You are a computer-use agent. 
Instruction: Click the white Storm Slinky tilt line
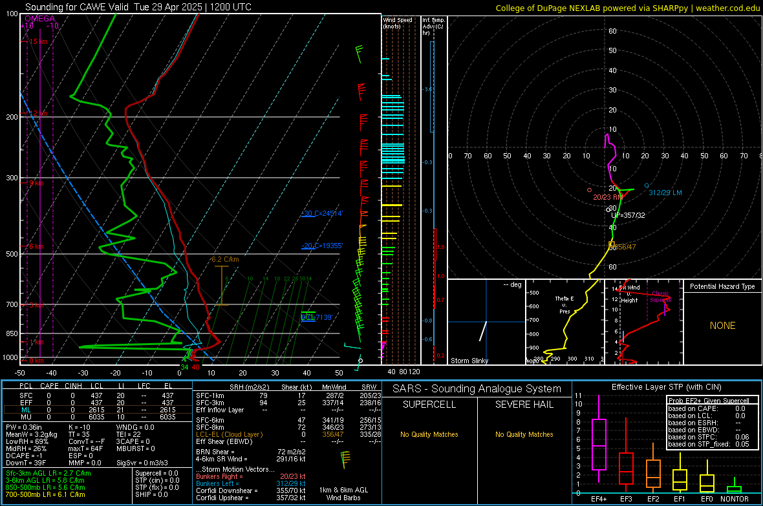pos(483,331)
